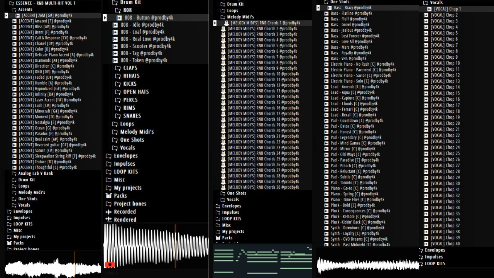This screenshot has width=494, height=278.
Task: Expand the SNARES folder
Action: [118, 116]
